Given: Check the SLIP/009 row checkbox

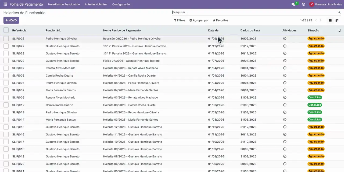Looking at the screenshot, I should click(x=6, y=98).
